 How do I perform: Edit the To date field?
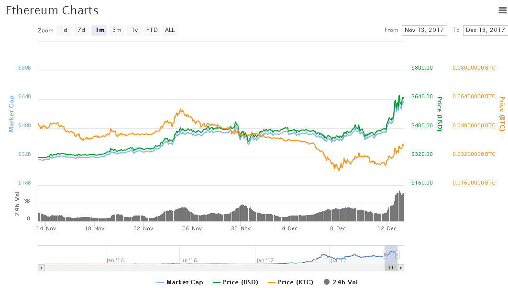[x=486, y=31]
